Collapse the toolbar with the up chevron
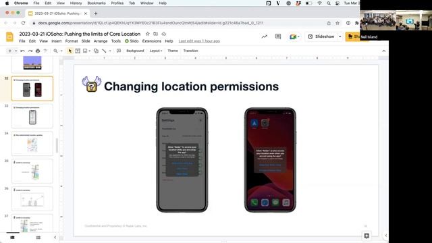The height and width of the screenshot is (243, 432). pyautogui.click(x=384, y=51)
